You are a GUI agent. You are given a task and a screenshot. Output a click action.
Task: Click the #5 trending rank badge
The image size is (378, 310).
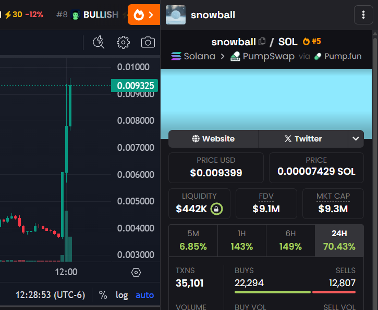point(312,42)
